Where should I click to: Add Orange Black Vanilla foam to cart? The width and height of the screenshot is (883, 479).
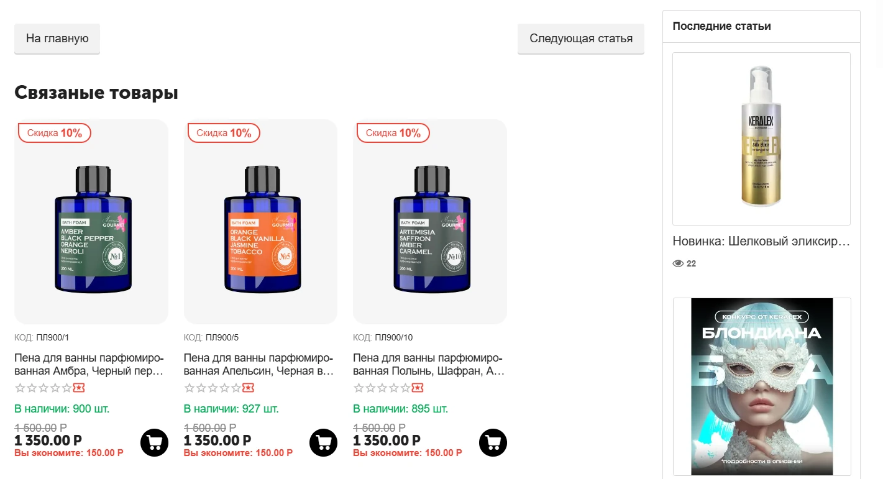pos(324,442)
